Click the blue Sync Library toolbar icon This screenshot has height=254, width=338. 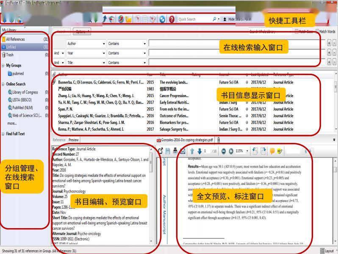tap(162, 20)
